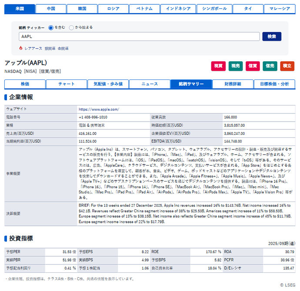Click the アップル(AAPL) stock title
Image resolution: width=300 pixels, height=291 pixels.
pos(26,63)
